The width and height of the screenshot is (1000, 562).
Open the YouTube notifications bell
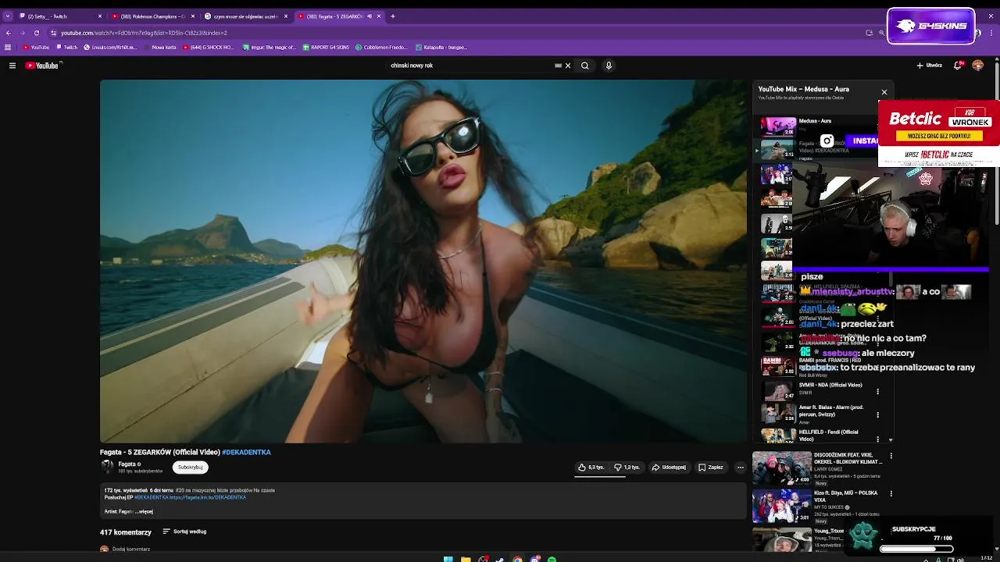(957, 66)
